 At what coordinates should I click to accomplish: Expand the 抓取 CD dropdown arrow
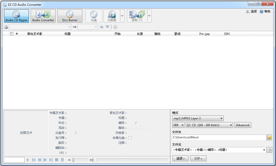tap(149, 16)
